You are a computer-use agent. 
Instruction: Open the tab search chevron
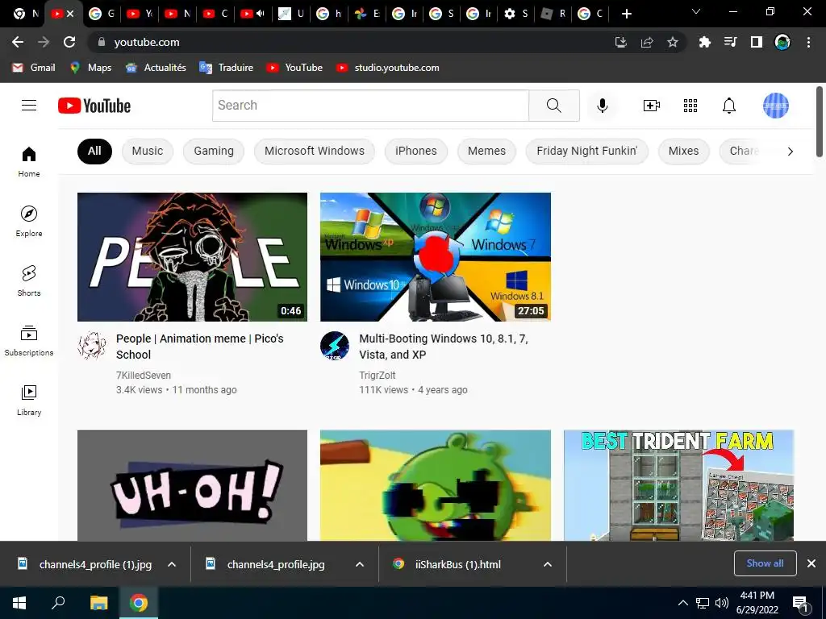point(696,11)
